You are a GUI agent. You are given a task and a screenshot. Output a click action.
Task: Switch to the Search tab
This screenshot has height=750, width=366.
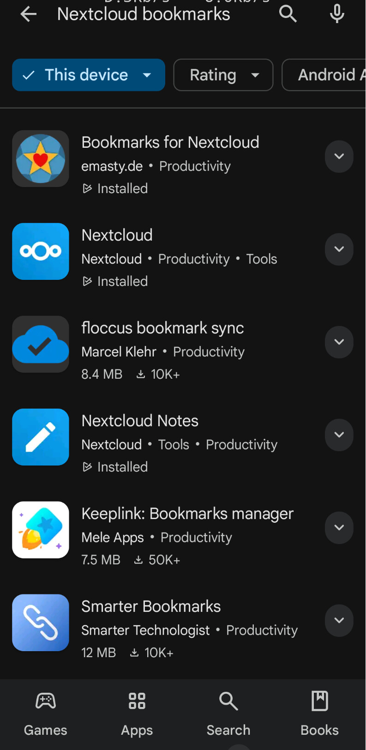228,714
